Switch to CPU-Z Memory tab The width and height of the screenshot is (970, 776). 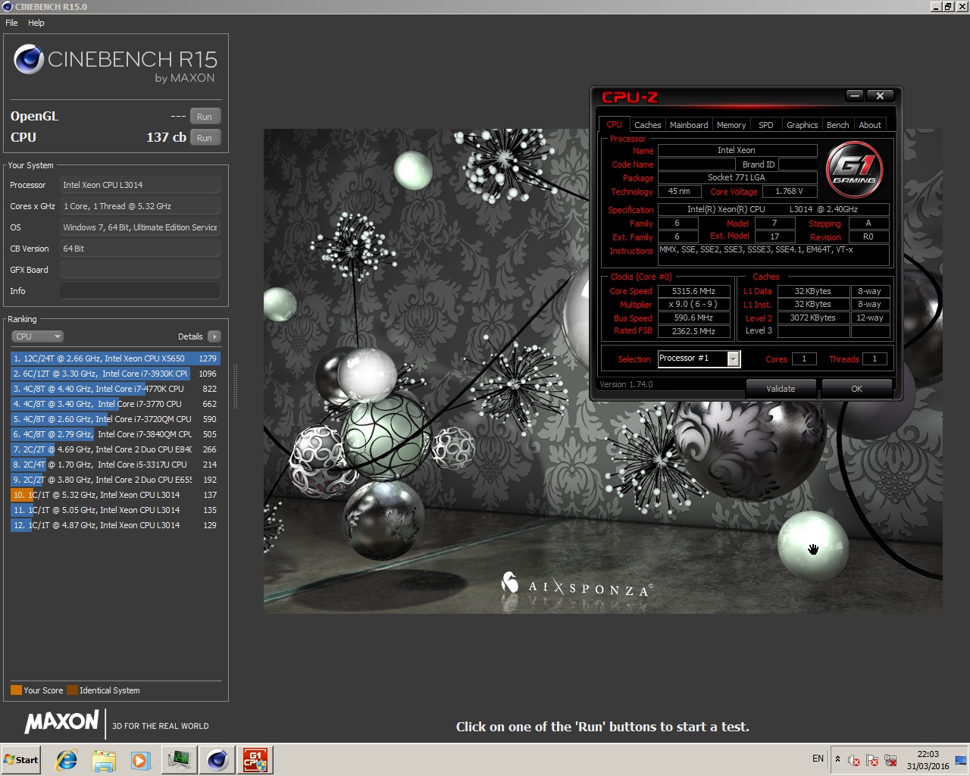(x=731, y=125)
